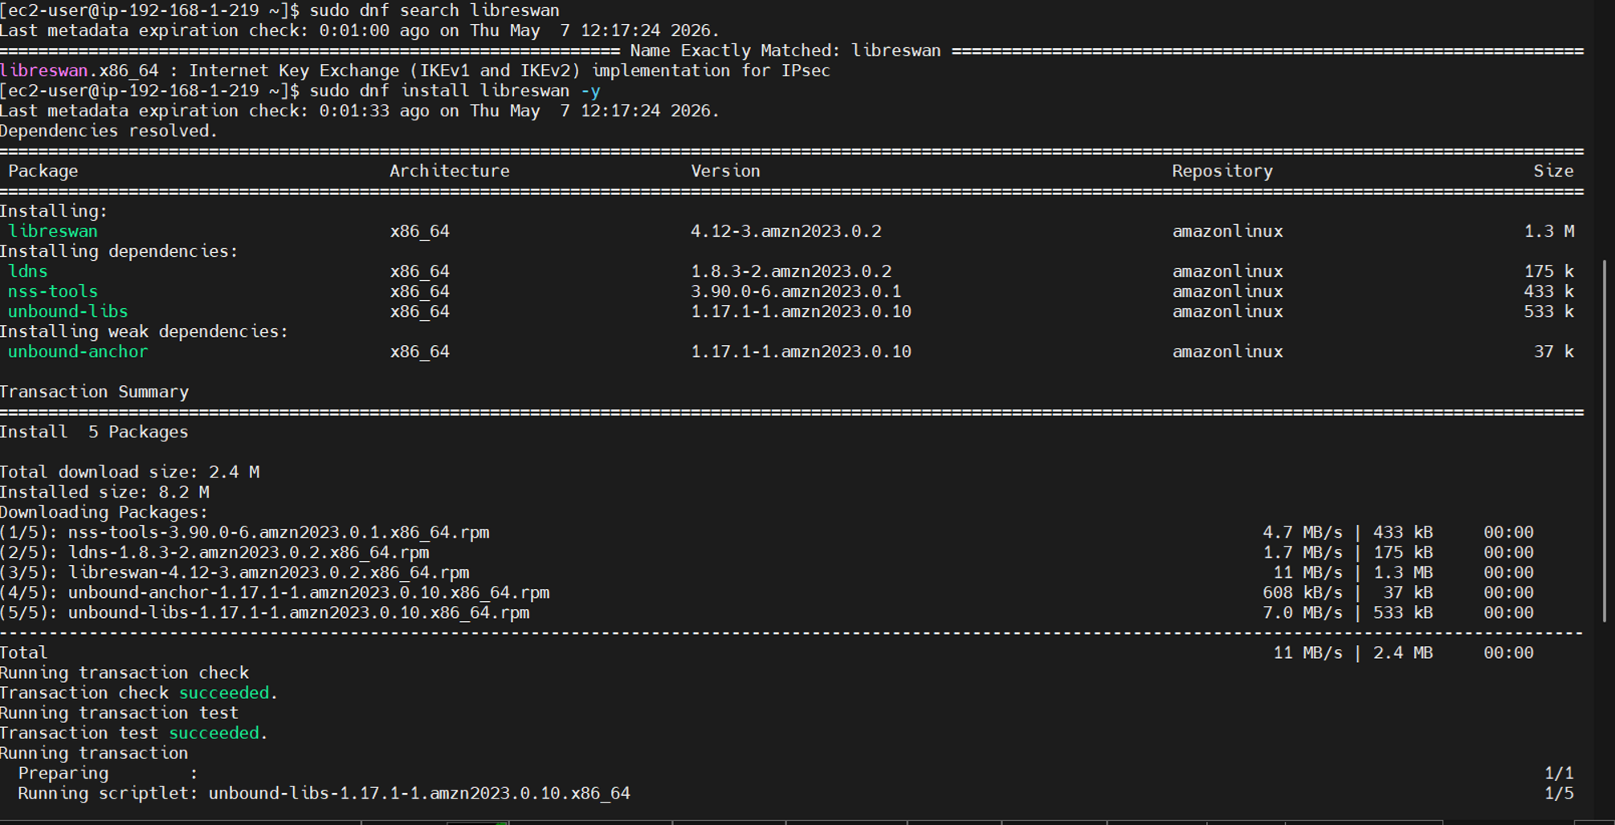This screenshot has height=825, width=1615.
Task: Click the 'Running transaction check' line
Action: [124, 673]
